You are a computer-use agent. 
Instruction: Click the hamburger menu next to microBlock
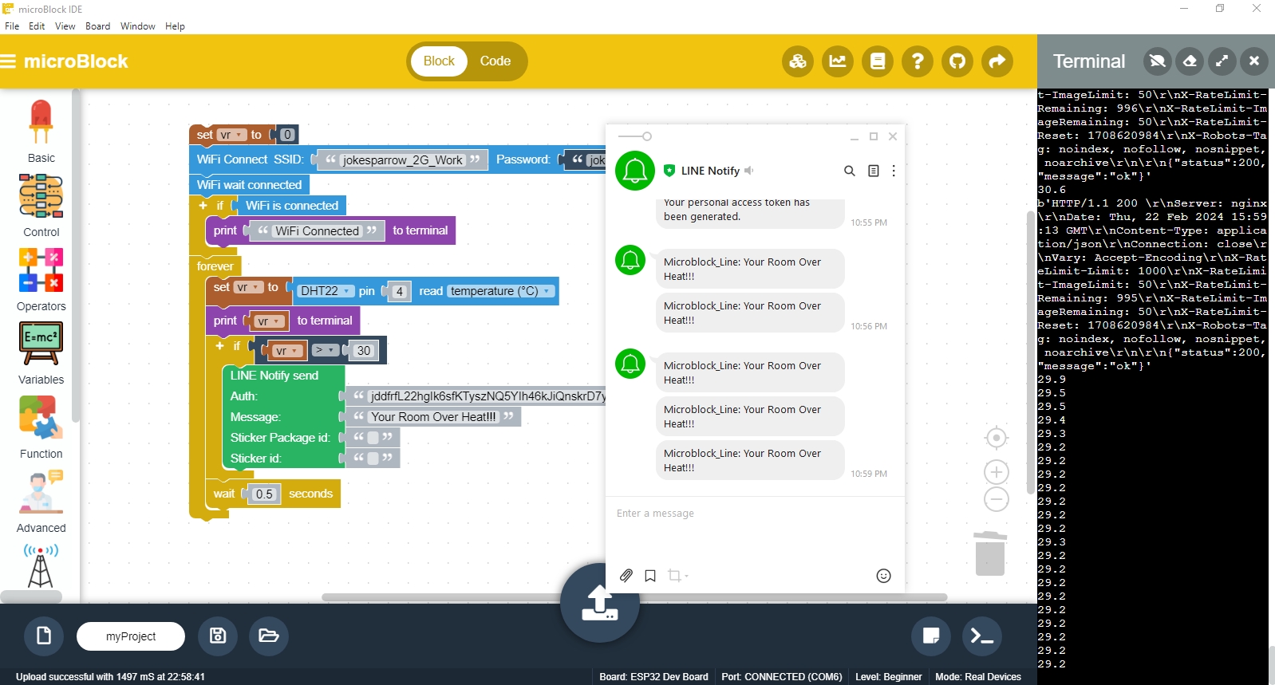8,61
